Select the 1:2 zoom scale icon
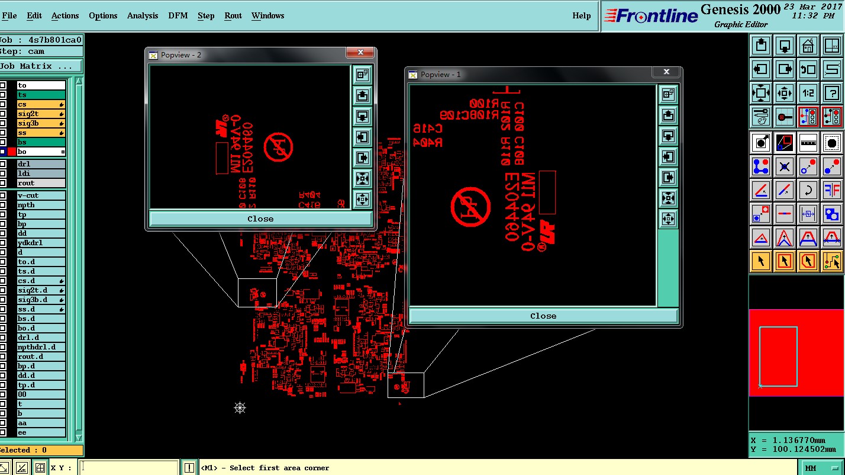 [x=808, y=93]
